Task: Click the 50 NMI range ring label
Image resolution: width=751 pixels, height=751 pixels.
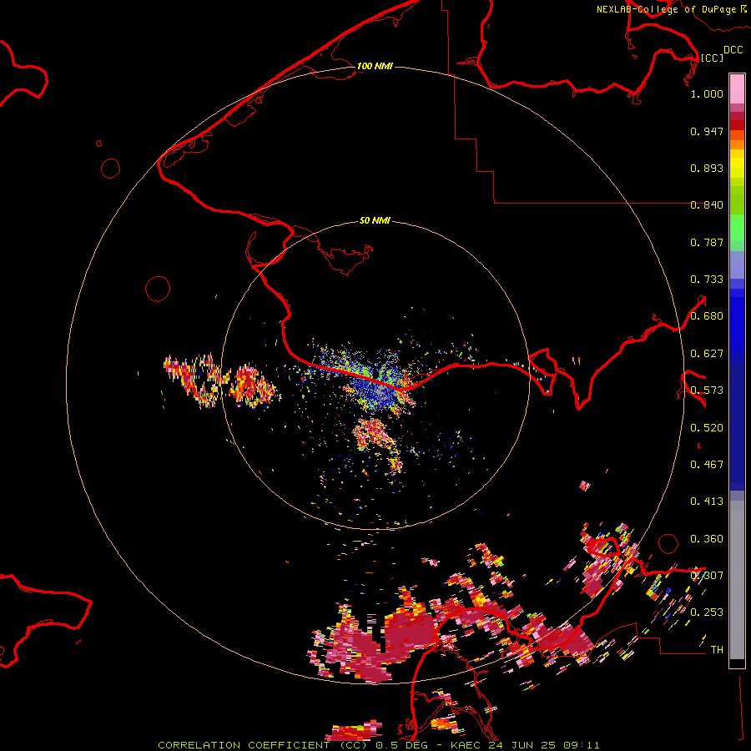Action: pos(375,220)
